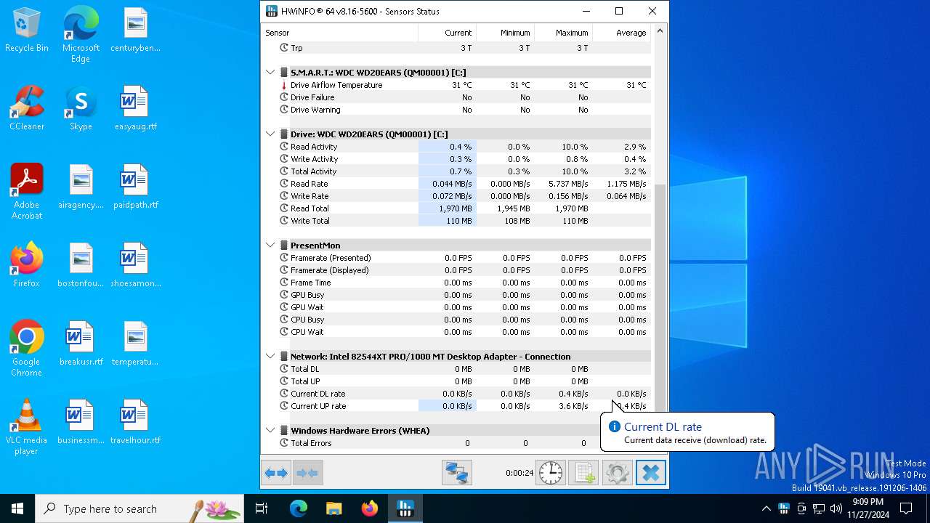Screen dimensions: 930x523
Task: Collapse the PresentMon section
Action: click(270, 246)
